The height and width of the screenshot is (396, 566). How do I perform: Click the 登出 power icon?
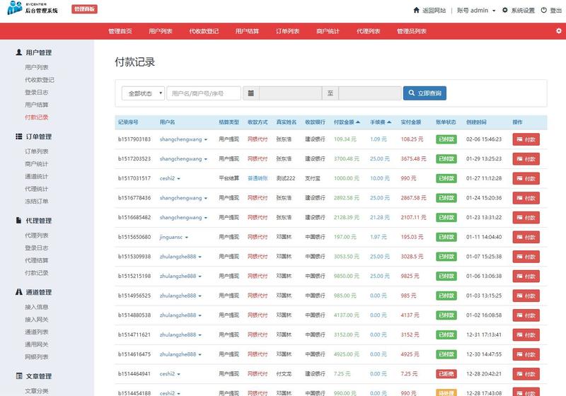click(x=543, y=11)
